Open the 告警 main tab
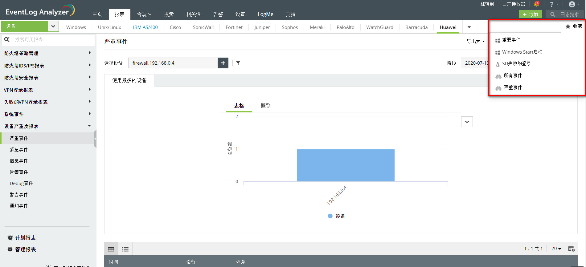Screen dimensions: 586x267 coord(218,14)
